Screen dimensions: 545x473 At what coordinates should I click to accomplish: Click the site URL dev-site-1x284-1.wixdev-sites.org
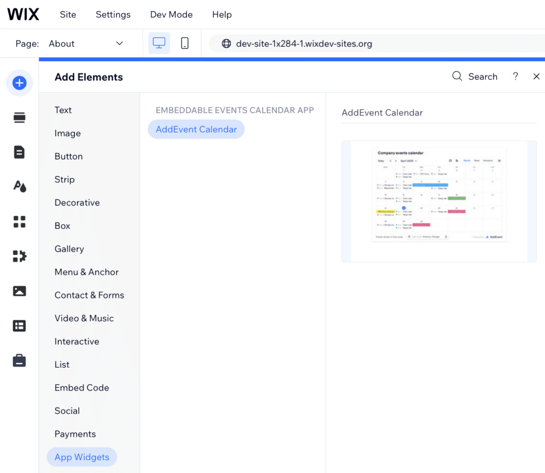click(304, 44)
